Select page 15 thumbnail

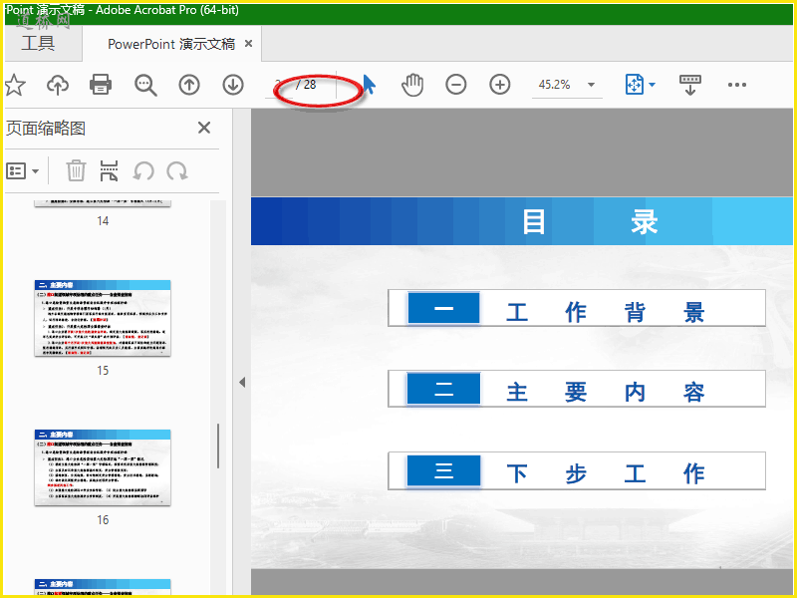[103, 318]
